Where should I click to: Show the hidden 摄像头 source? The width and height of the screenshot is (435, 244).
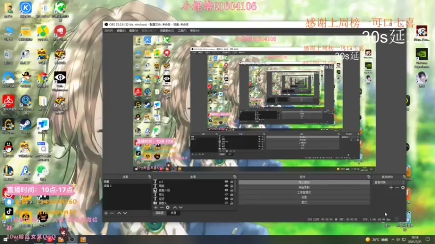pos(226,203)
